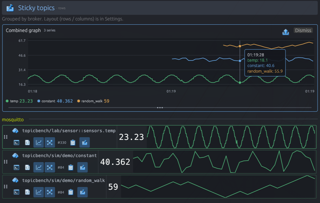Click the tag icon for sensors.temp topic
Image resolution: width=320 pixels, height=203 pixels.
click(15, 131)
